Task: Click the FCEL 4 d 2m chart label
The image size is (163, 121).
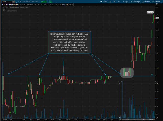Action: 10,5
